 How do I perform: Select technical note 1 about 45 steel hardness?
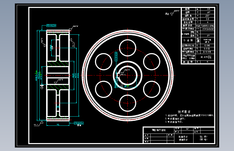click(189, 115)
